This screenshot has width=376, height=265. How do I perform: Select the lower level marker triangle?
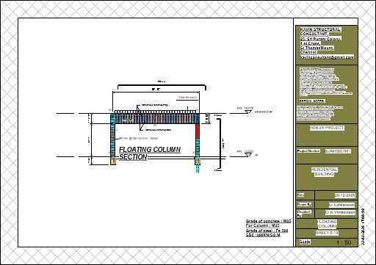pyautogui.click(x=248, y=155)
